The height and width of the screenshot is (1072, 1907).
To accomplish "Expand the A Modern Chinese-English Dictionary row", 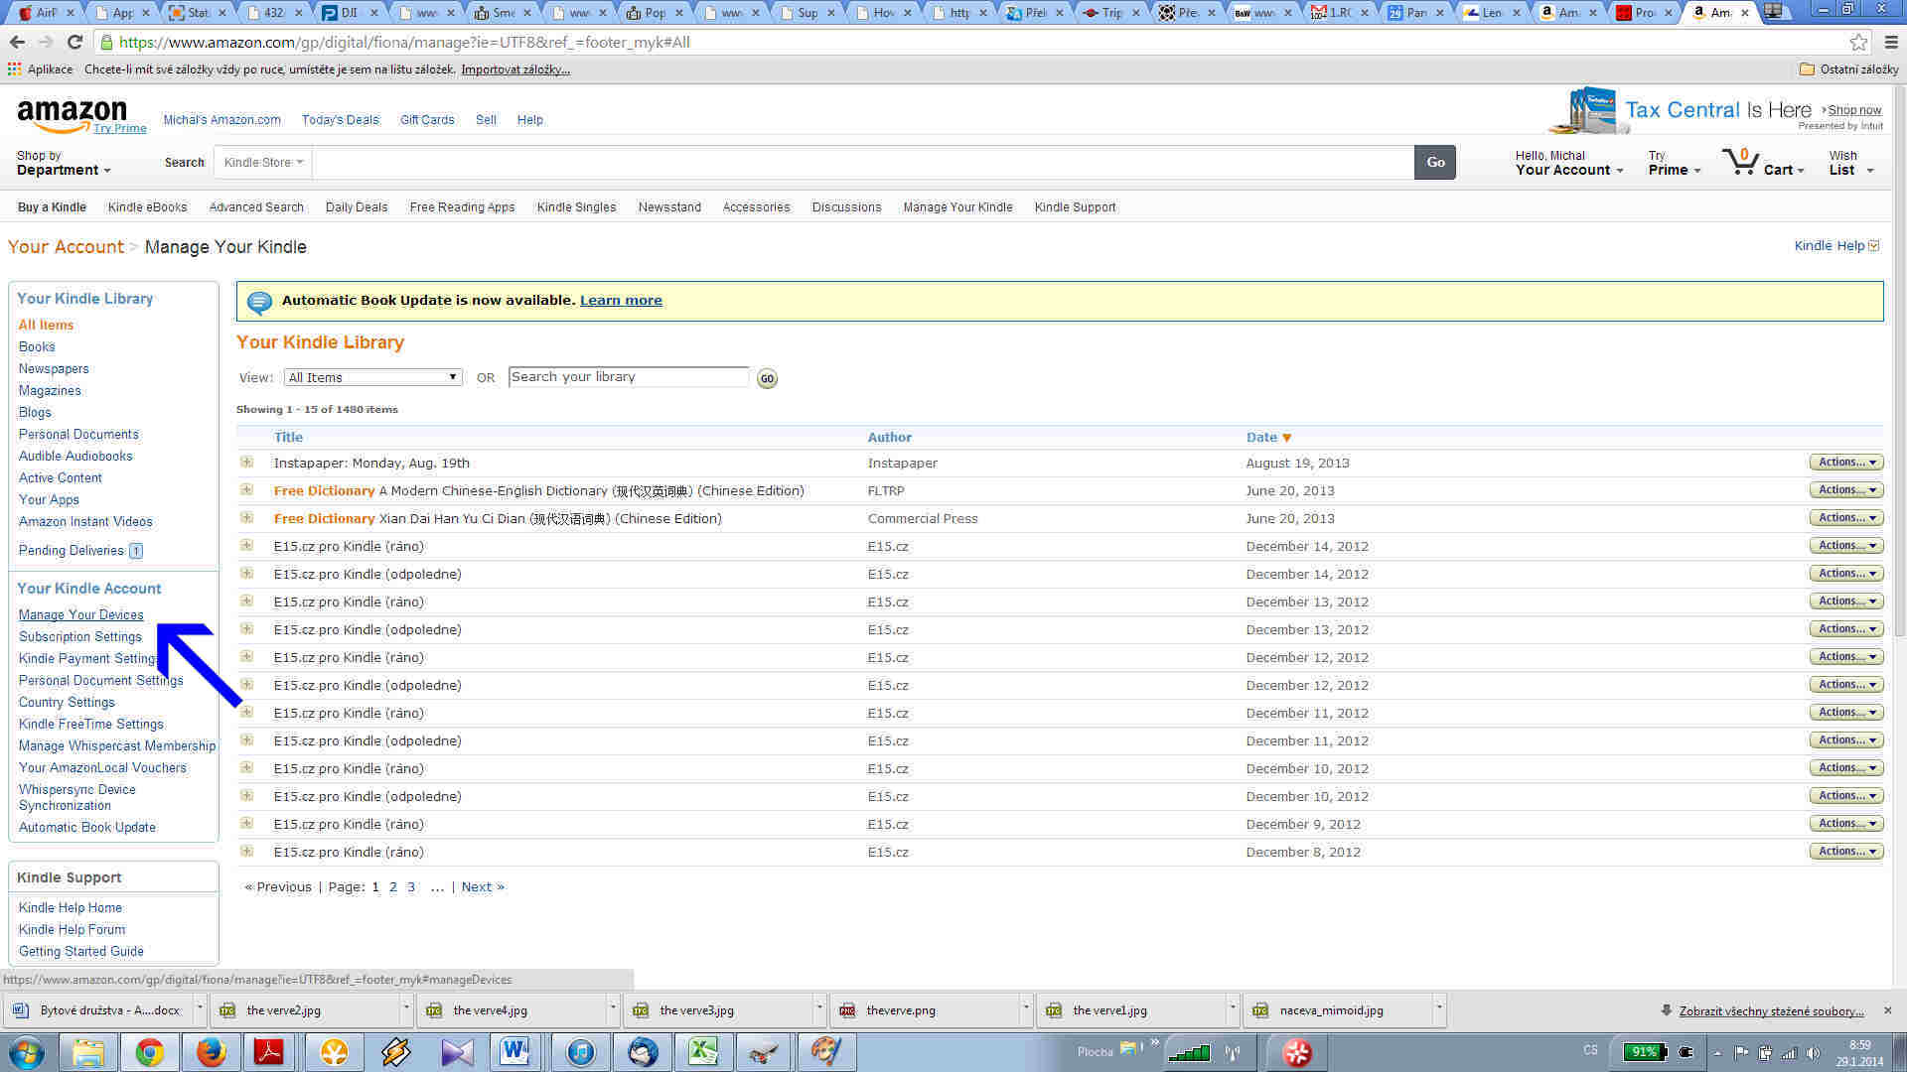I will point(246,490).
